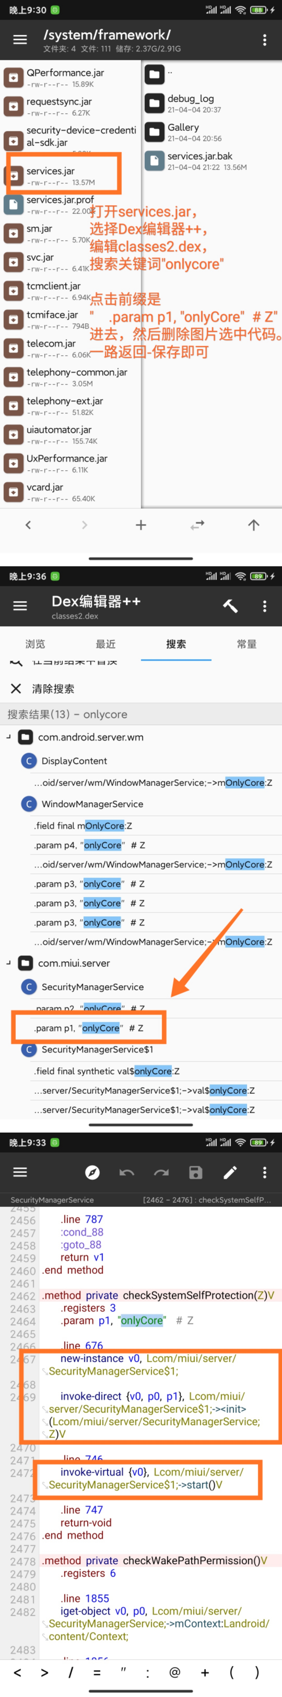282x1697 pixels.
Task: Tap the up-arrow parent folder icon
Action: pos(254,525)
